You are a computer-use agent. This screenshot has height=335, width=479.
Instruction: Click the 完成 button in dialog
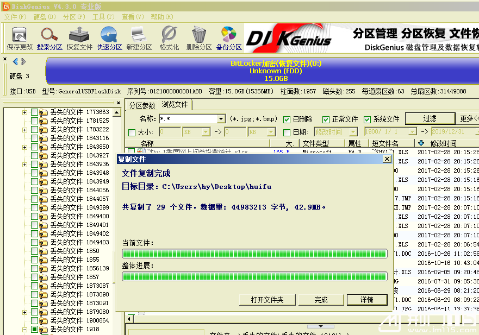click(321, 300)
